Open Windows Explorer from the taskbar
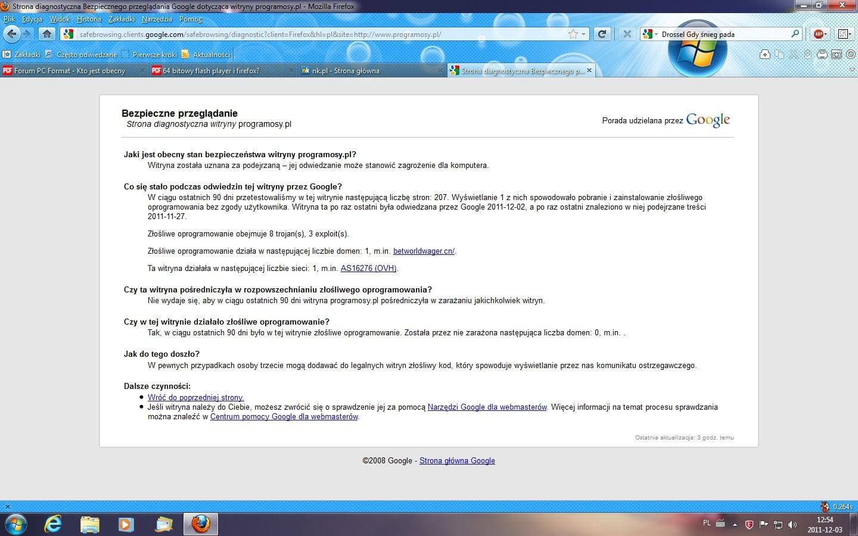The width and height of the screenshot is (858, 536). (90, 524)
